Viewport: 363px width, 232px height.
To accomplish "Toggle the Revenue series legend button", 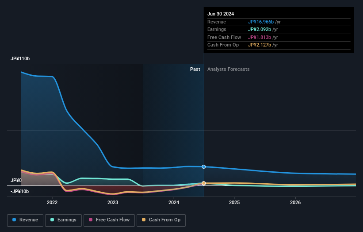I will (x=25, y=220).
